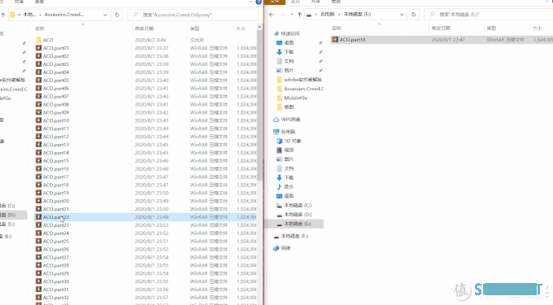Click the WinRAR icon of ACO.part25
553x305 pixels.
coord(39,242)
